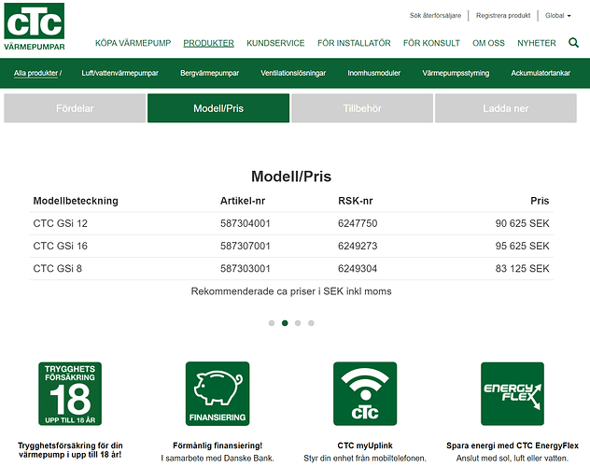Viewport: 590px width, 467px height.
Task: Select the third carousel dot
Action: (x=298, y=323)
